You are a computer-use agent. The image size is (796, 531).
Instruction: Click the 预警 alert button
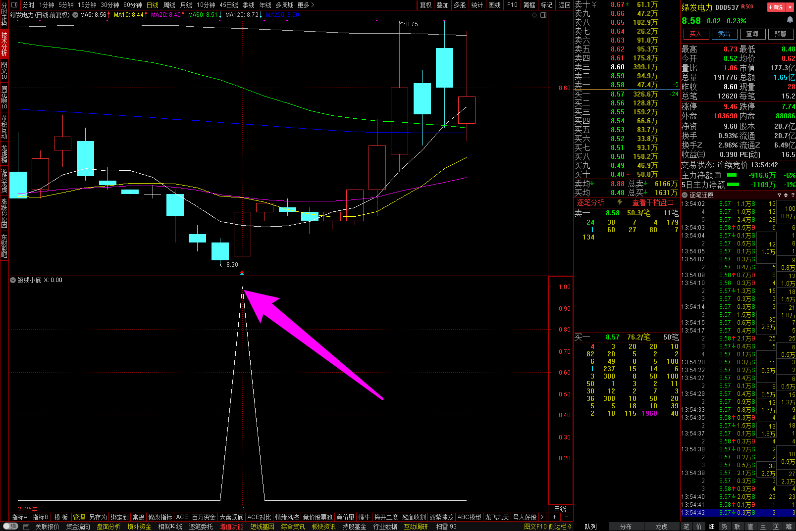[780, 34]
